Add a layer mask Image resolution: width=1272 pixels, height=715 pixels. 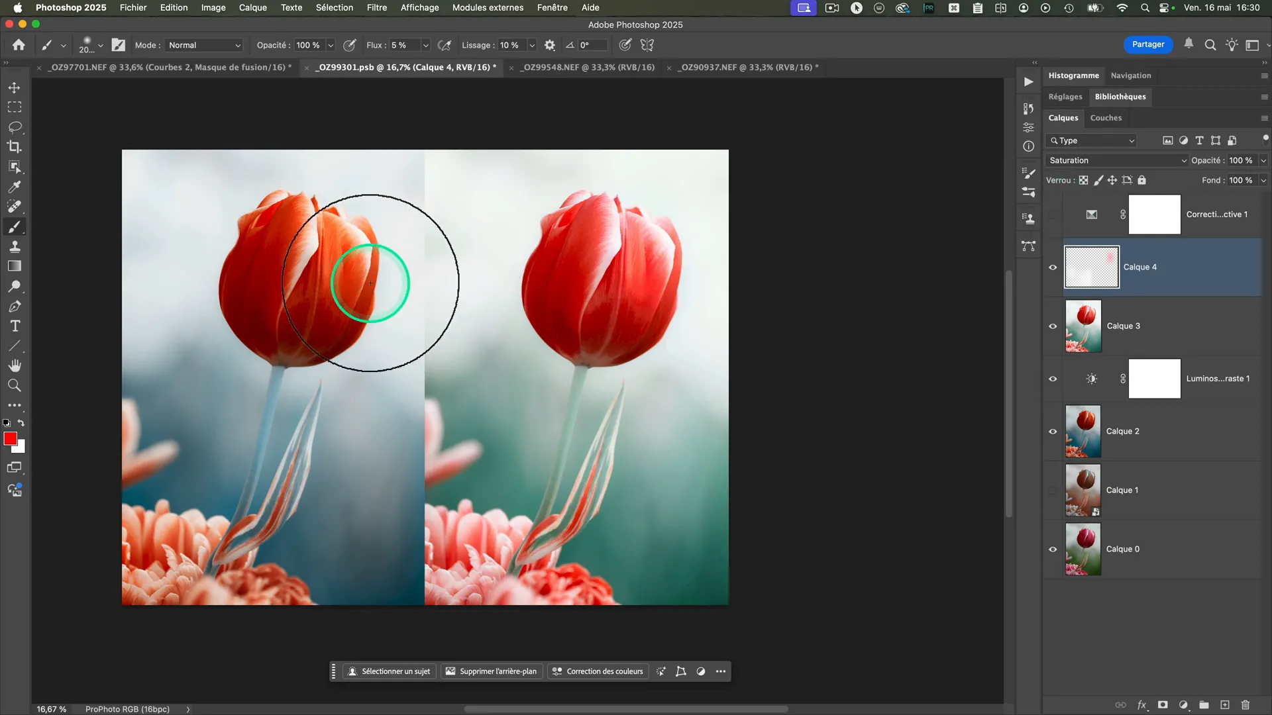1163,705
